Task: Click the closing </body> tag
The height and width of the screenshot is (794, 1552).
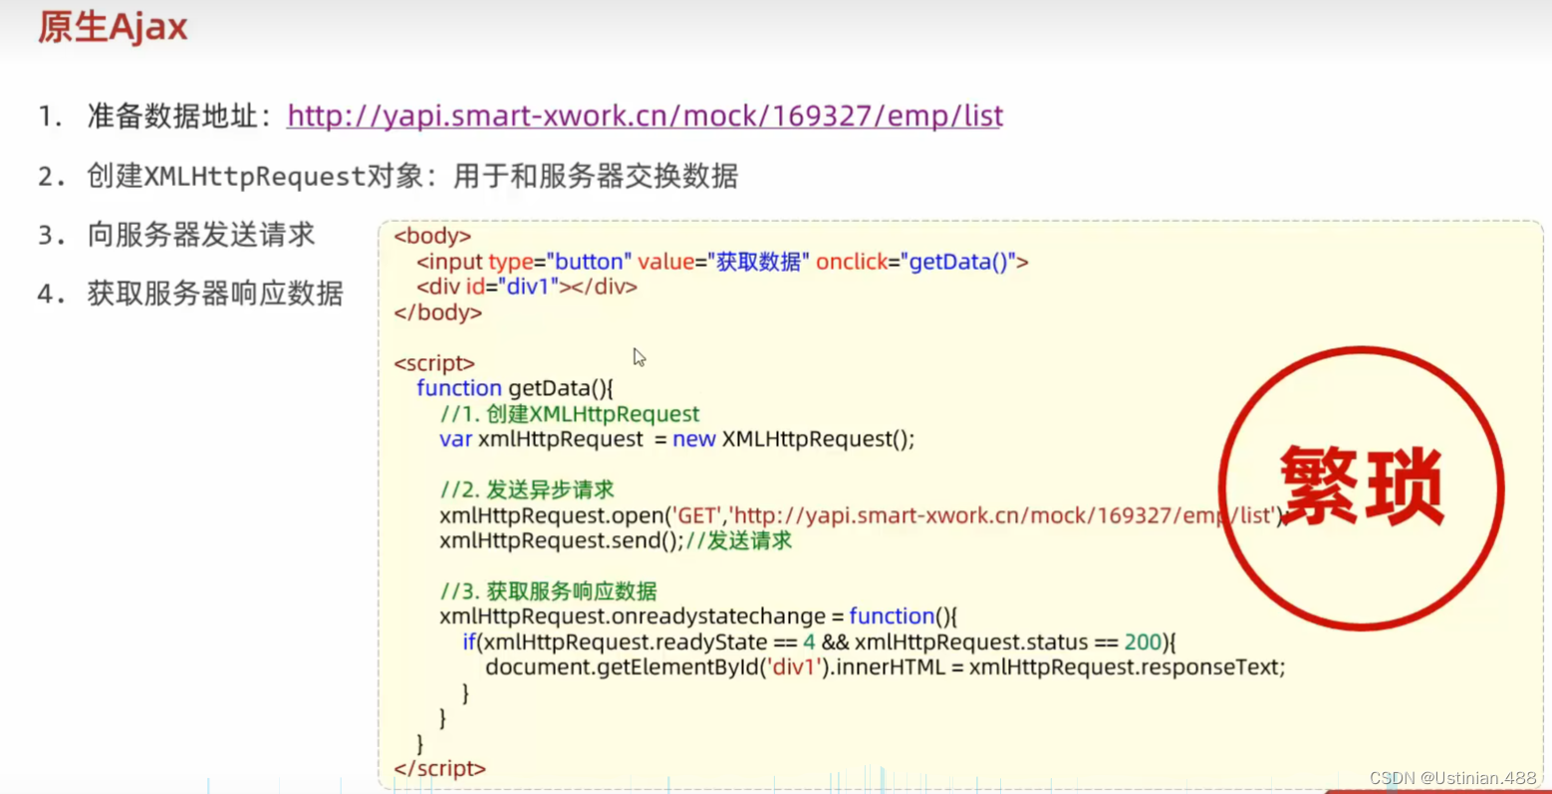Action: click(x=437, y=312)
